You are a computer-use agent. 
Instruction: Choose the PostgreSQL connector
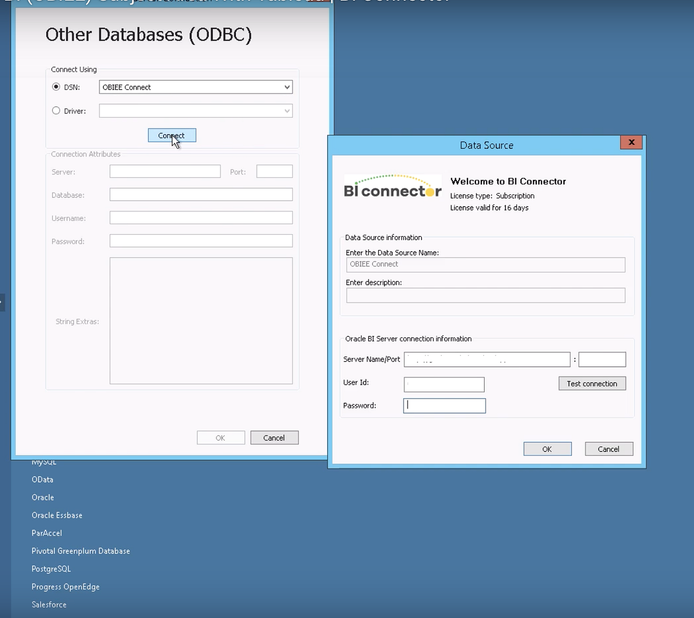51,569
